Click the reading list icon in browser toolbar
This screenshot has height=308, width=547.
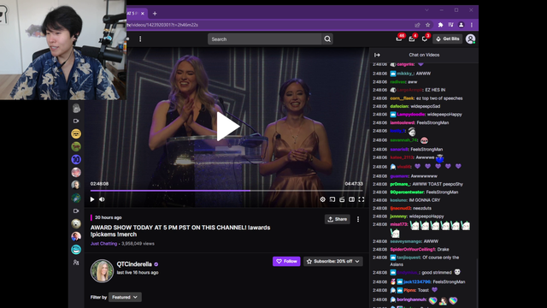(450, 25)
